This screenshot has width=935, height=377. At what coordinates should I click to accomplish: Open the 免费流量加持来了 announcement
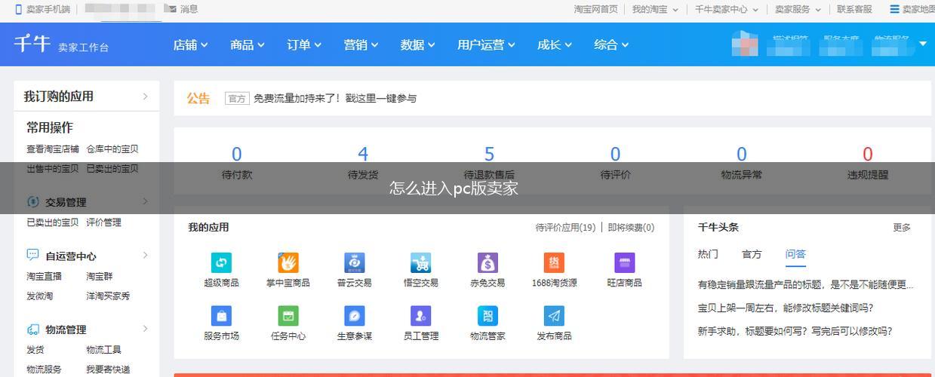click(x=335, y=98)
